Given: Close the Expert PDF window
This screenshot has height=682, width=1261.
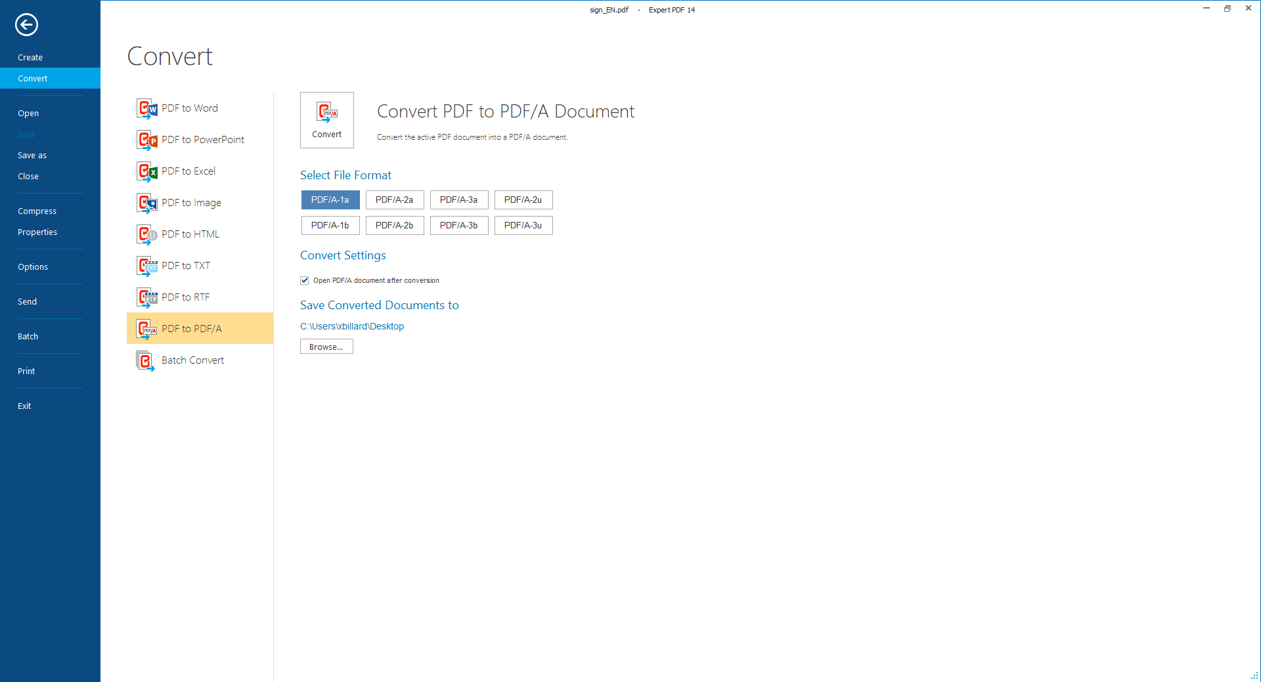Looking at the screenshot, I should [1249, 9].
